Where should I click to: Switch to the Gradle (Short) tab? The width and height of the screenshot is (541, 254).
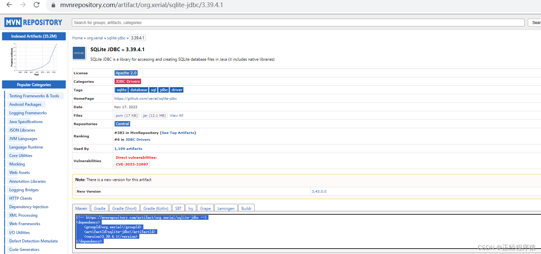click(x=124, y=208)
